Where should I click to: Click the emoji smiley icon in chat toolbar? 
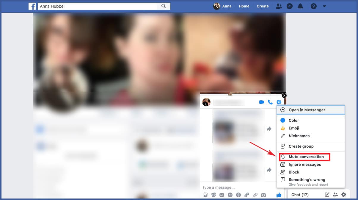coord(230,195)
